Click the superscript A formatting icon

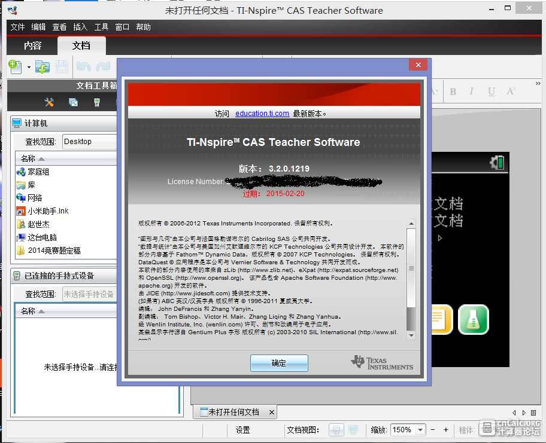[x=511, y=91]
